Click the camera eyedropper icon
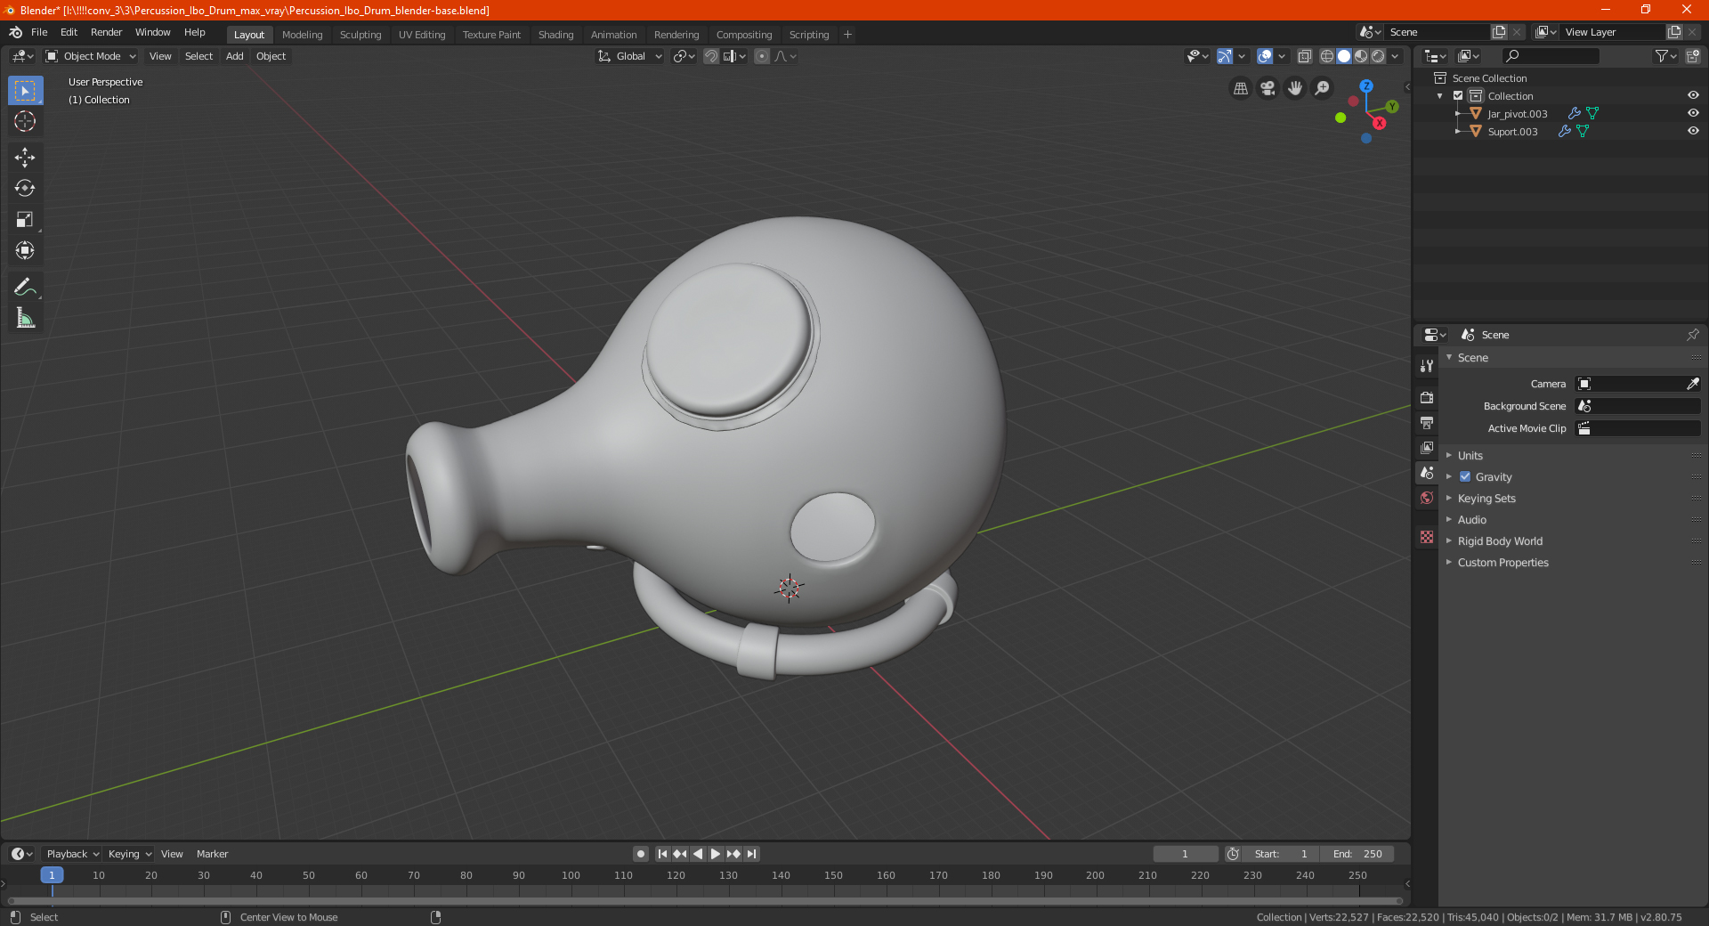This screenshot has width=1709, height=926. [x=1692, y=384]
